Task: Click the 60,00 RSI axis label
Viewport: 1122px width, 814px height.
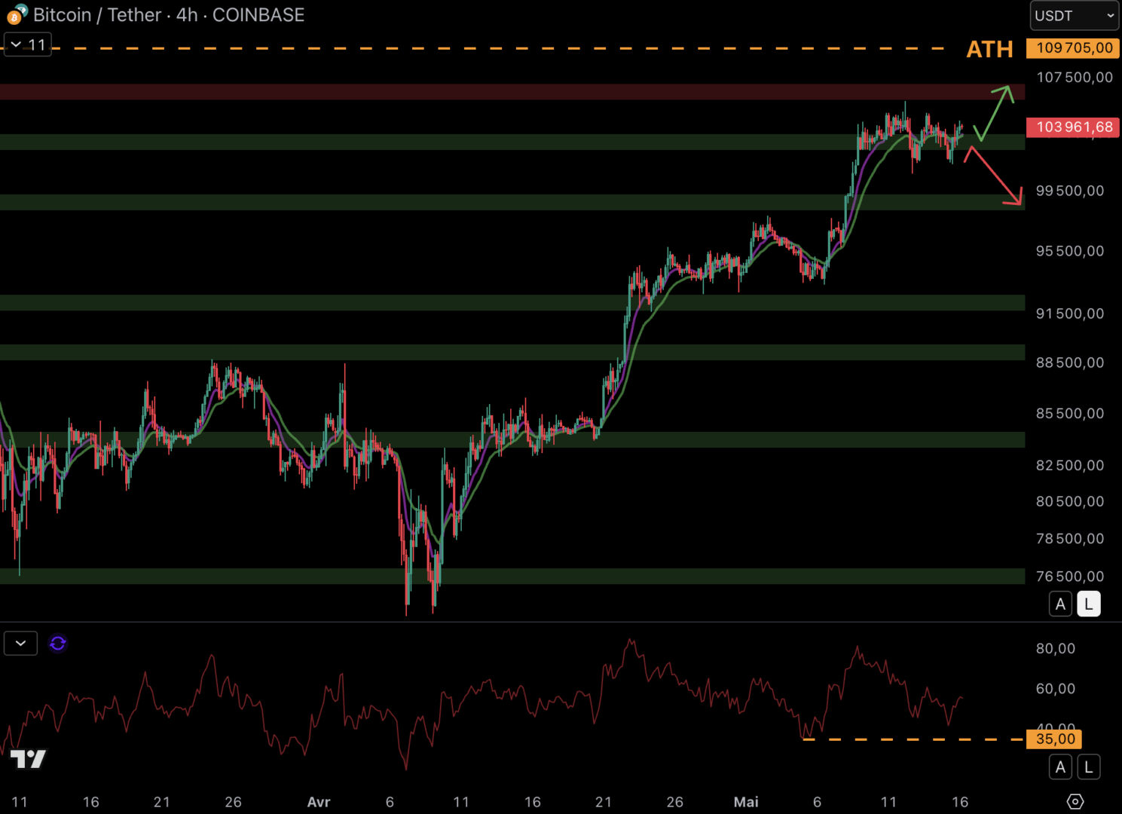Action: click(1056, 688)
